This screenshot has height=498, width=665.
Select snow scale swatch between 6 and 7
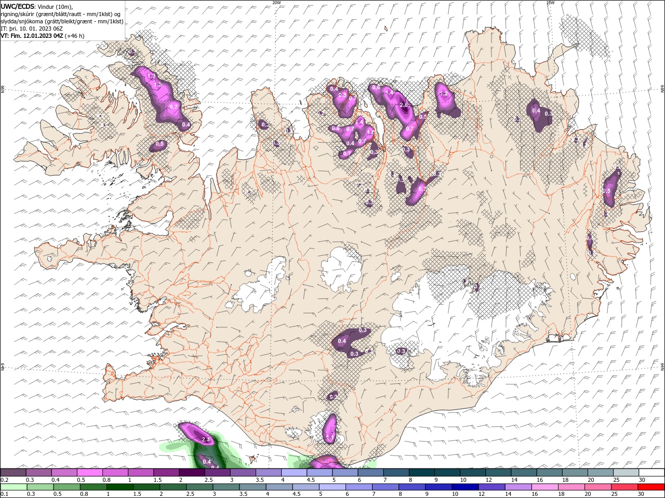[x=371, y=473]
